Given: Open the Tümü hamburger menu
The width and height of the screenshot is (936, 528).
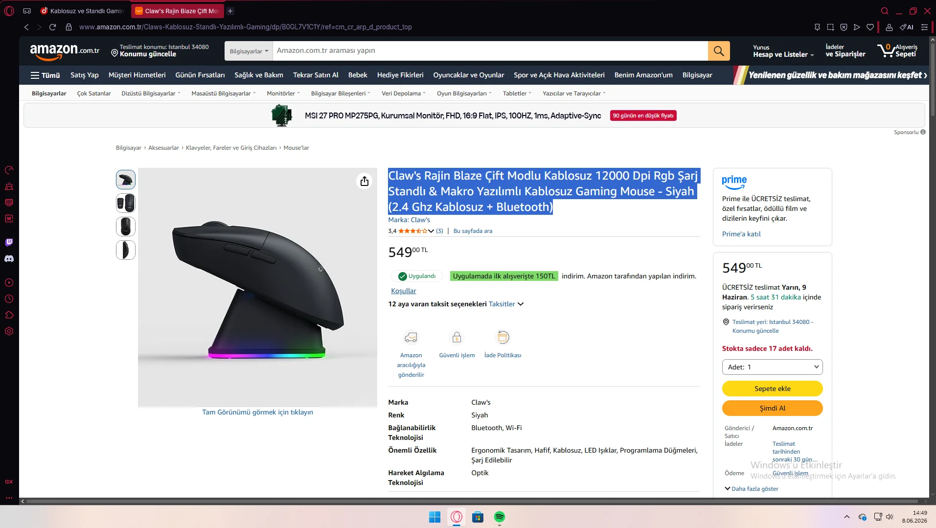Looking at the screenshot, I should [x=45, y=75].
